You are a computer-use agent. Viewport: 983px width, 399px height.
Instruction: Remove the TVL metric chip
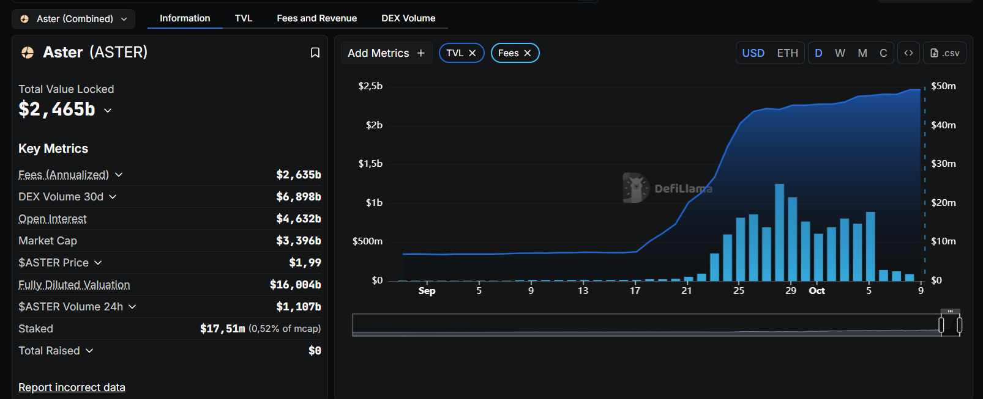tap(473, 53)
